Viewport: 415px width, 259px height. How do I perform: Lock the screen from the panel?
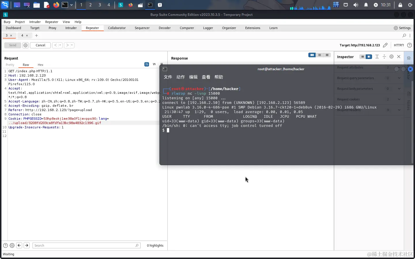coord(400,5)
